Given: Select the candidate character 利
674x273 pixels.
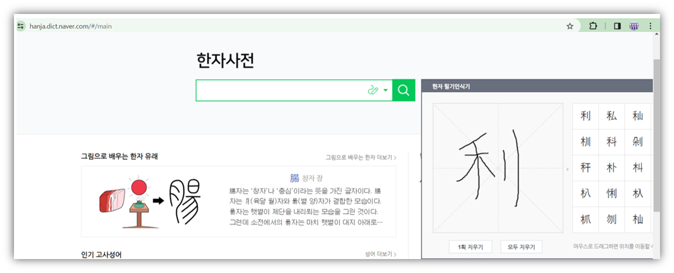Looking at the screenshot, I should pyautogui.click(x=585, y=116).
